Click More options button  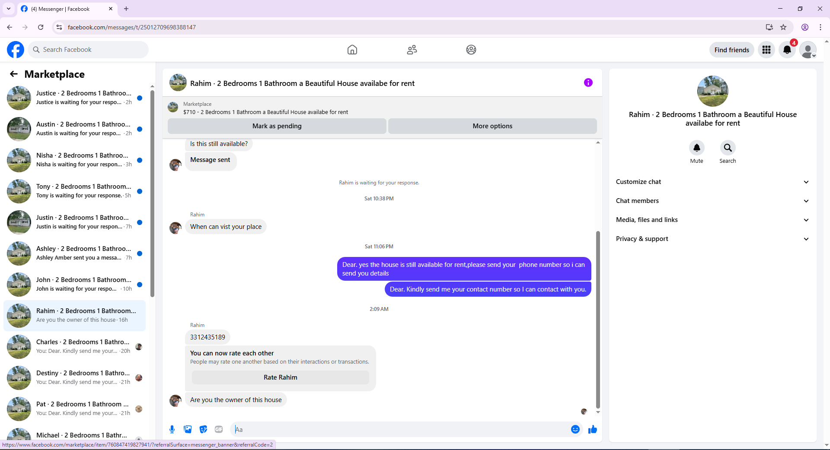click(492, 126)
